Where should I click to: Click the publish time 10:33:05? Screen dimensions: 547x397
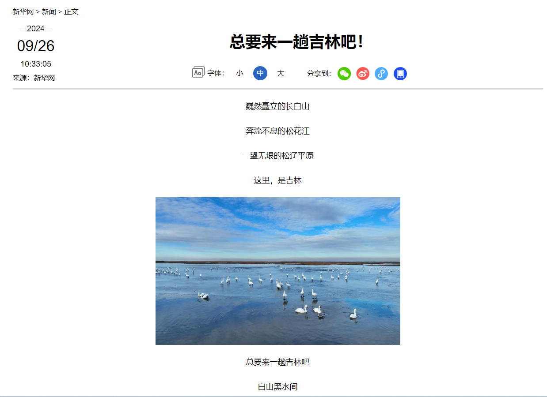[36, 64]
